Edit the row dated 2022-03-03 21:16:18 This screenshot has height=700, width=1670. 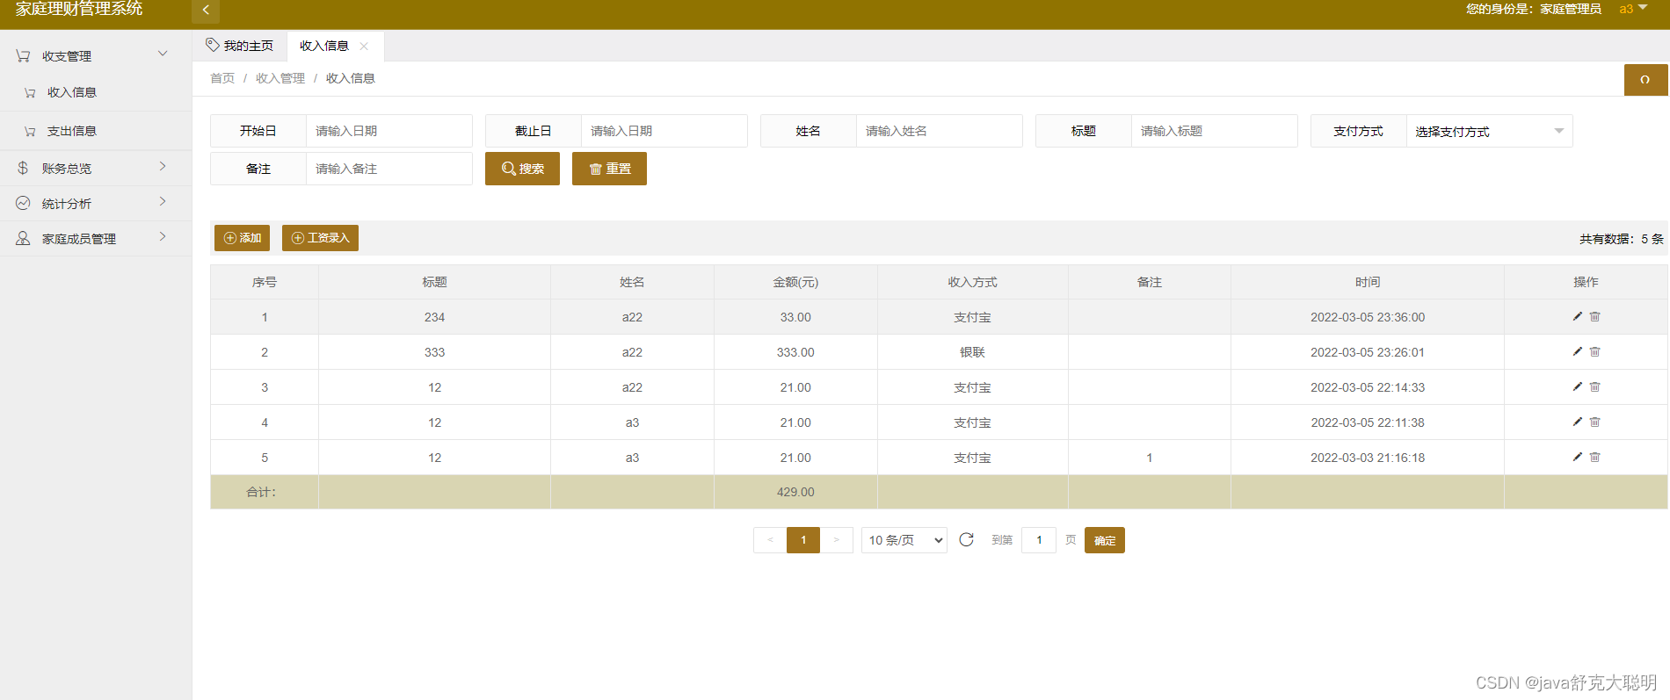click(x=1578, y=457)
